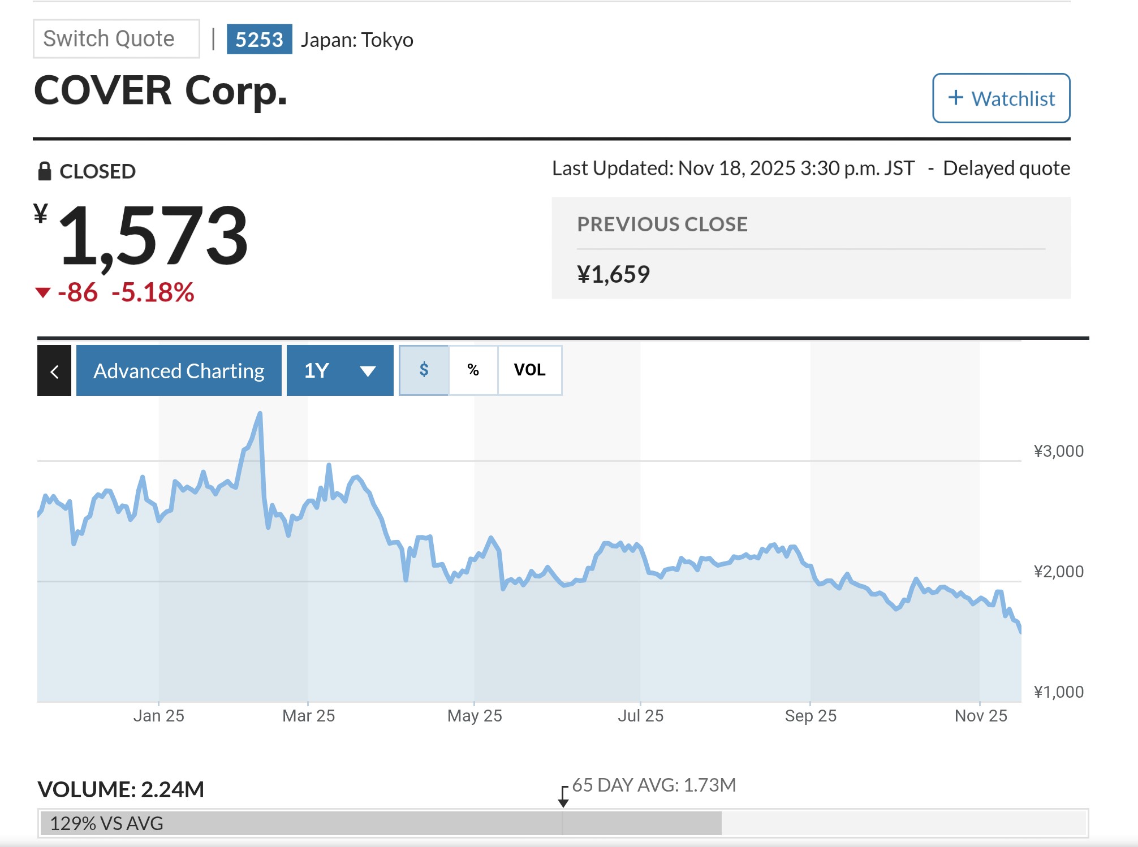Viewport: 1138px width, 847px height.
Task: Toggle the VOL chart view
Action: click(529, 370)
